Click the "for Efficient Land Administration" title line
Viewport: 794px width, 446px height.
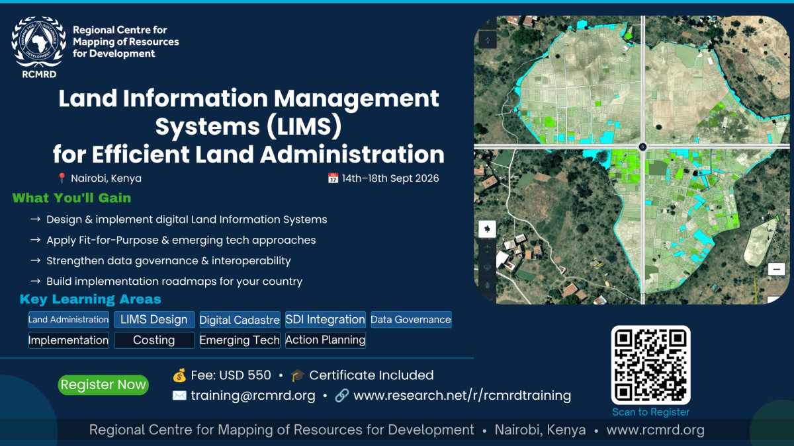point(249,154)
